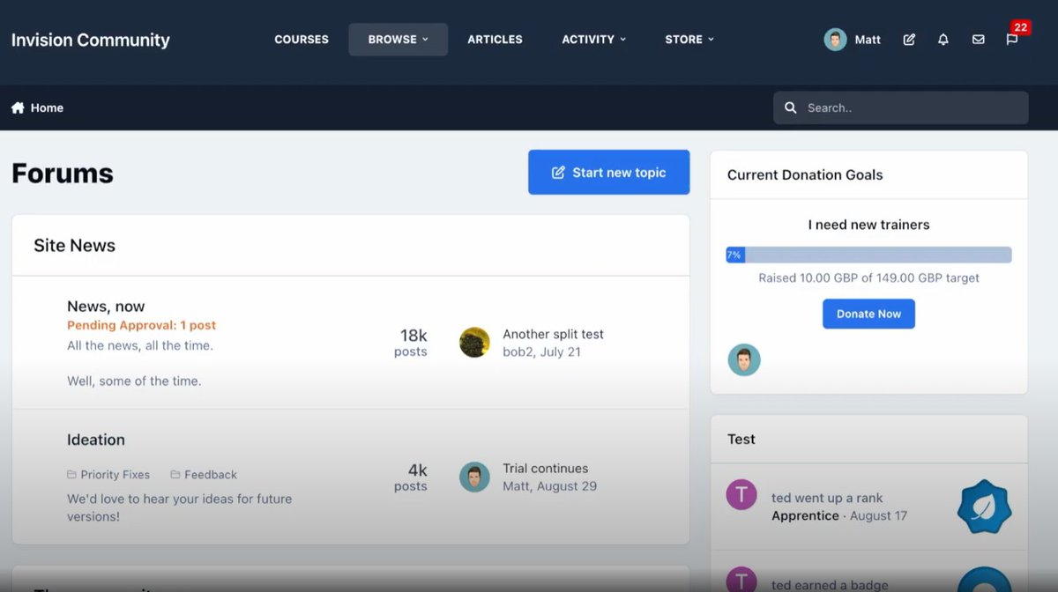
Task: Click the donor avatar under Donate Now
Action: tap(744, 360)
